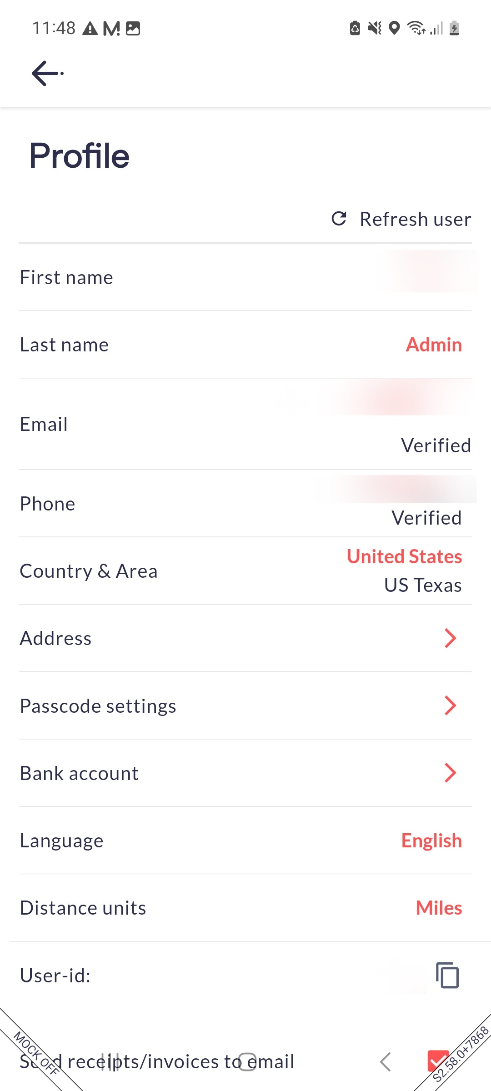Tap the battery icon in status bar
The height and width of the screenshot is (1091, 491).
[454, 28]
